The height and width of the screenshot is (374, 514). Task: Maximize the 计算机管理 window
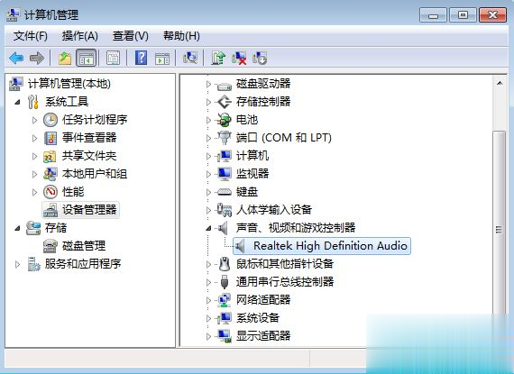point(463,15)
